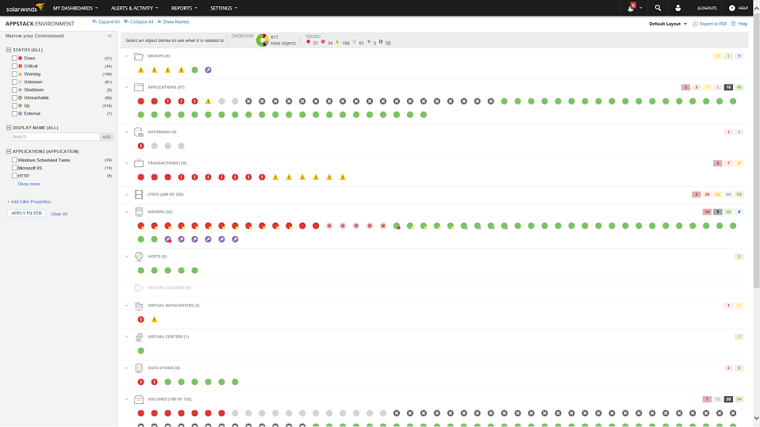The width and height of the screenshot is (760, 427).
Task: Collapse the Applications (Application) filter section
Action: click(x=9, y=151)
